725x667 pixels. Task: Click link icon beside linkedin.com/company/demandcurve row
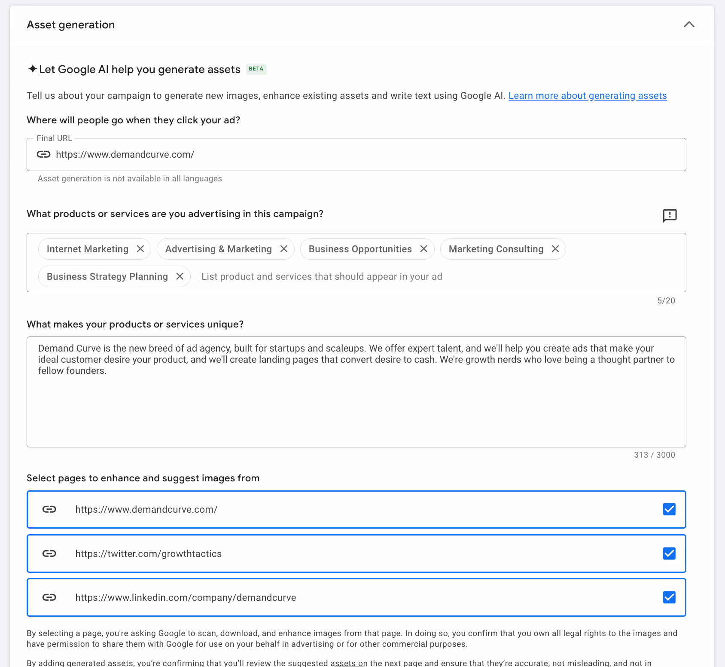click(49, 597)
